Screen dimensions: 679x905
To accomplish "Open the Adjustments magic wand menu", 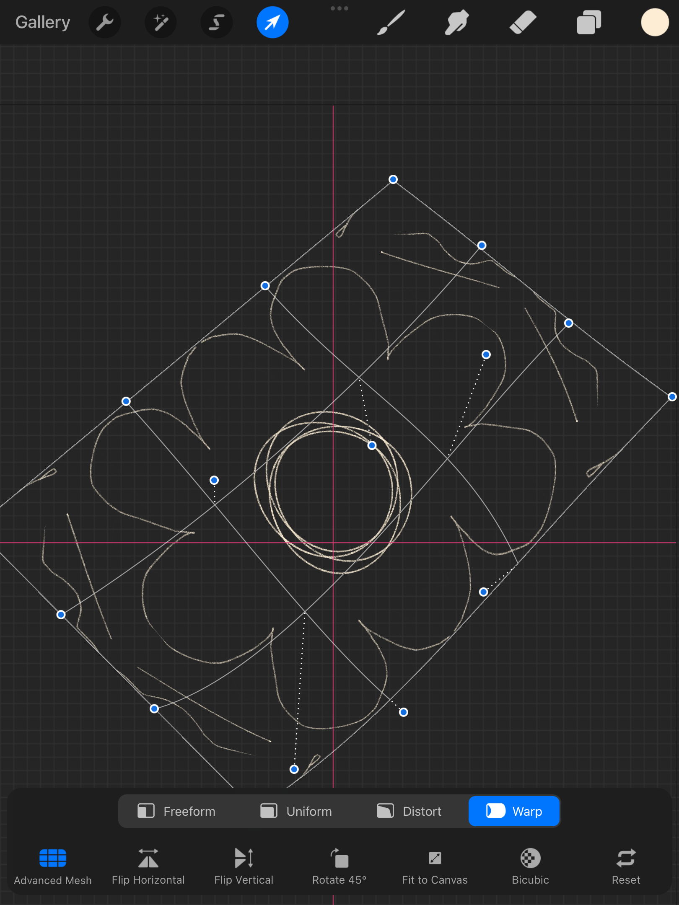I will click(161, 22).
